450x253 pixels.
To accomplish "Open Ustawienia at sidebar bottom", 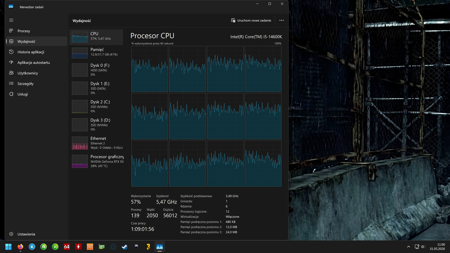I will pyautogui.click(x=37, y=234).
